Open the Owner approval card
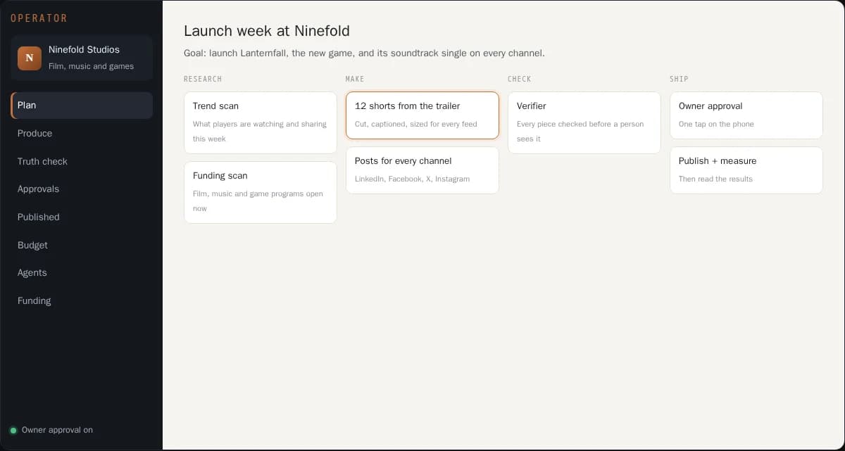Screen dimensions: 845x451 click(746, 115)
